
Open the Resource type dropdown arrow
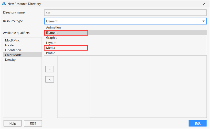pyautogui.click(x=203, y=21)
